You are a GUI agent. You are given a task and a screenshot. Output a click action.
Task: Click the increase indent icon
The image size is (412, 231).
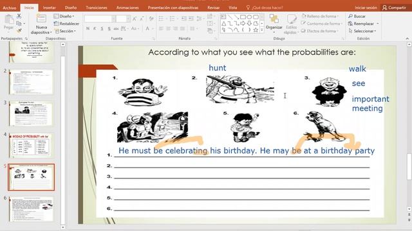[191, 19]
